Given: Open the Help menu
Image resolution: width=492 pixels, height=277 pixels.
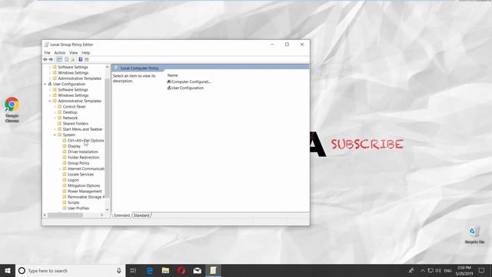Looking at the screenshot, I should (x=85, y=53).
